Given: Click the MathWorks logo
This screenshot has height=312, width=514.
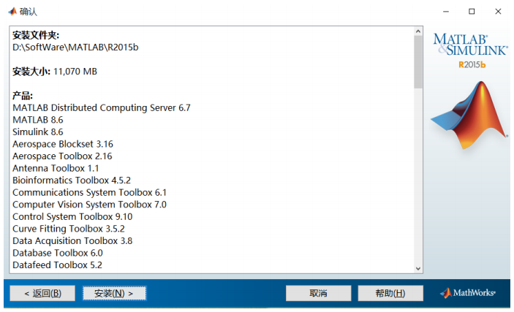Looking at the screenshot, I should [468, 293].
